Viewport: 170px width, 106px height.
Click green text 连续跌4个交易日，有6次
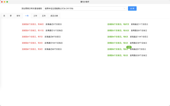[x=118, y=37]
